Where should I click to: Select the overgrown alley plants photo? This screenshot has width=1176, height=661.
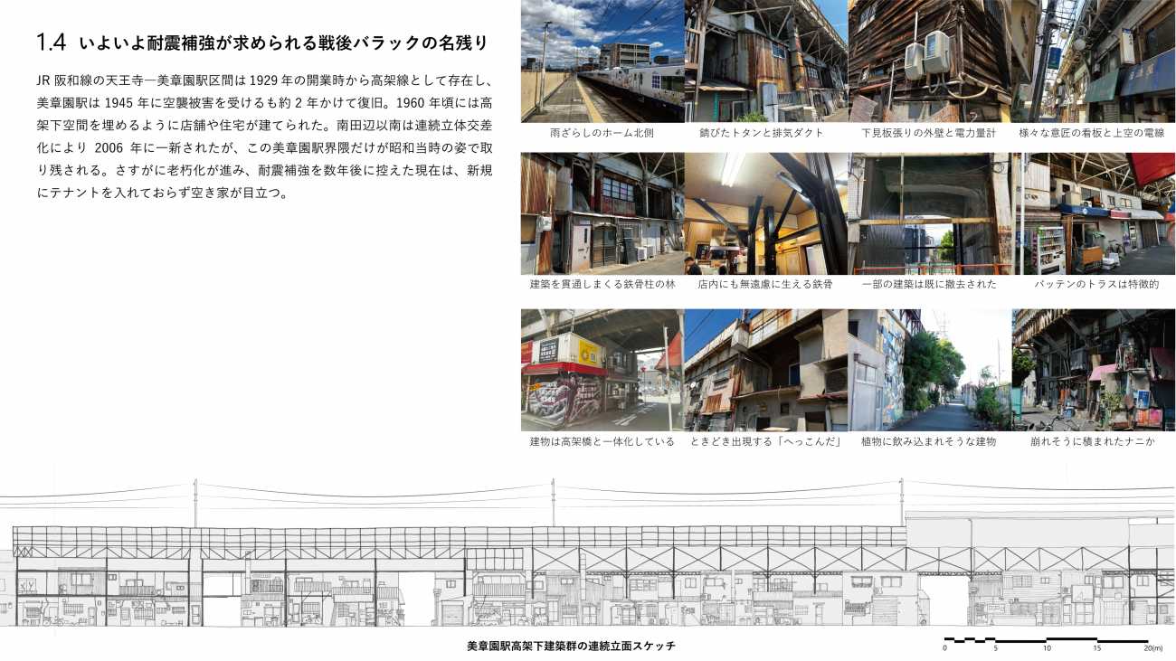[x=929, y=370]
